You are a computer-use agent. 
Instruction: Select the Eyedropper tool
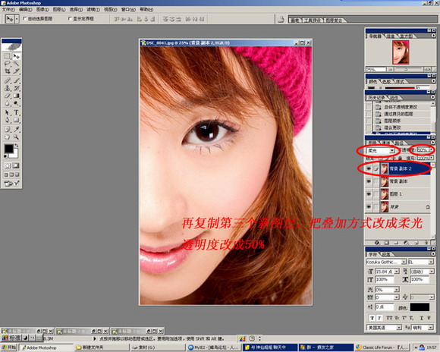pyautogui.click(x=16, y=129)
